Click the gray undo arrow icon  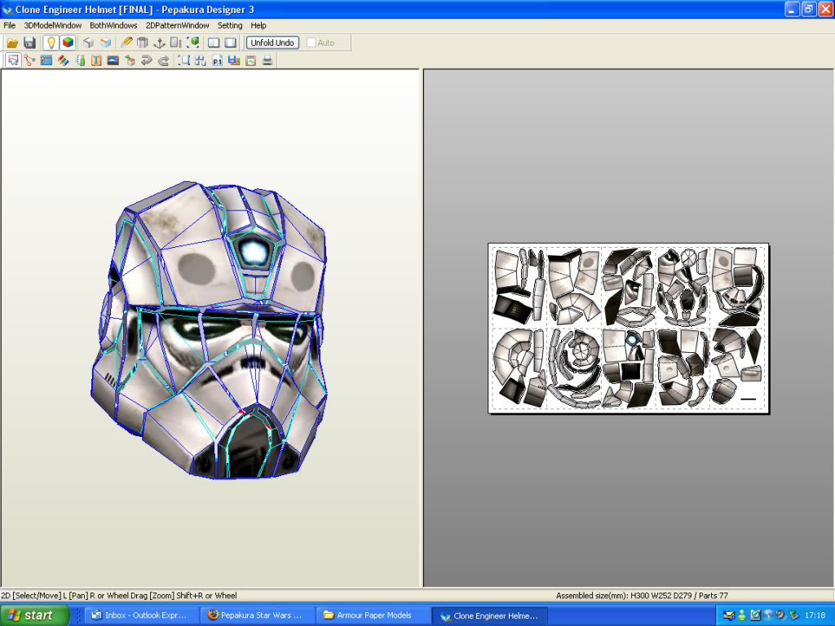[x=146, y=60]
